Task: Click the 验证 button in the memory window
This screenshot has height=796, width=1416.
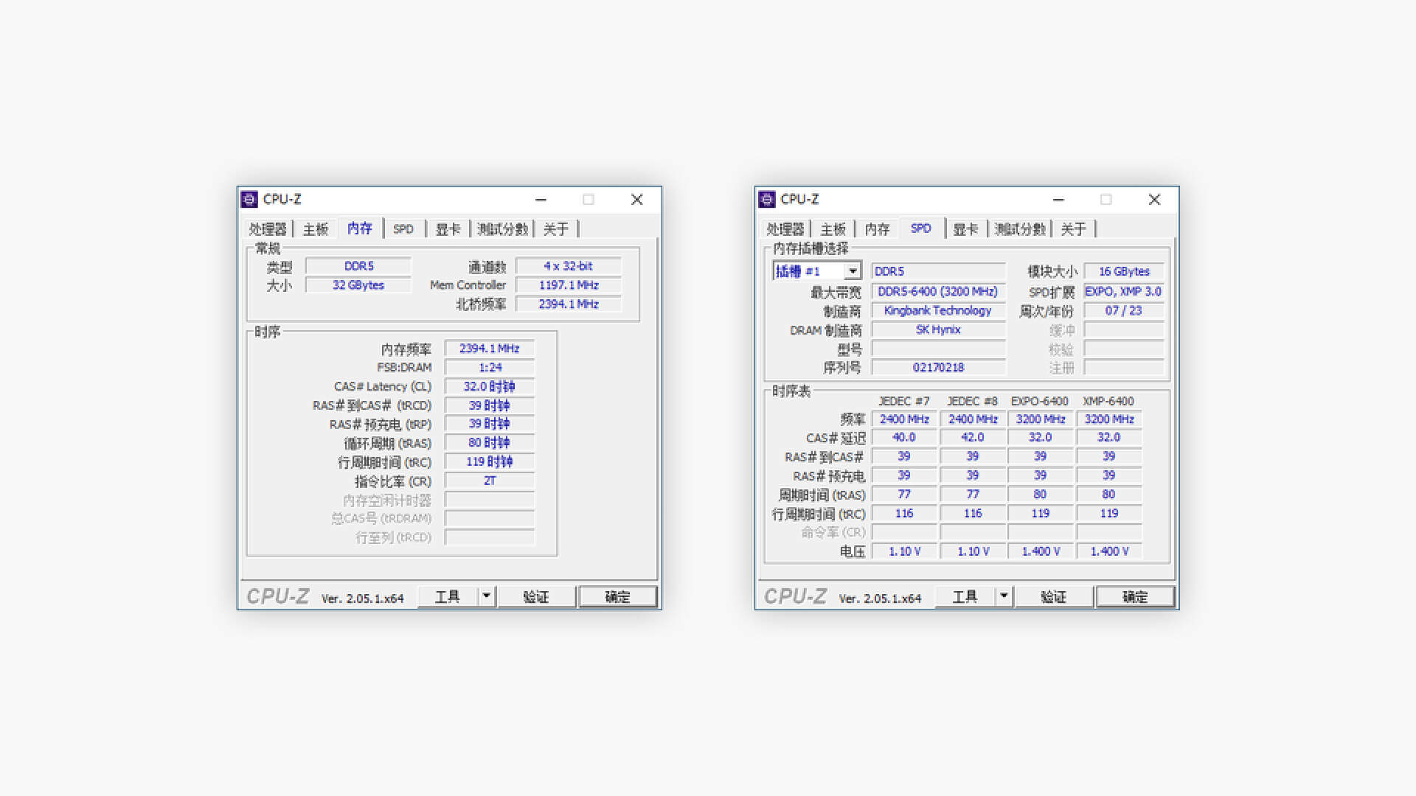Action: point(536,596)
